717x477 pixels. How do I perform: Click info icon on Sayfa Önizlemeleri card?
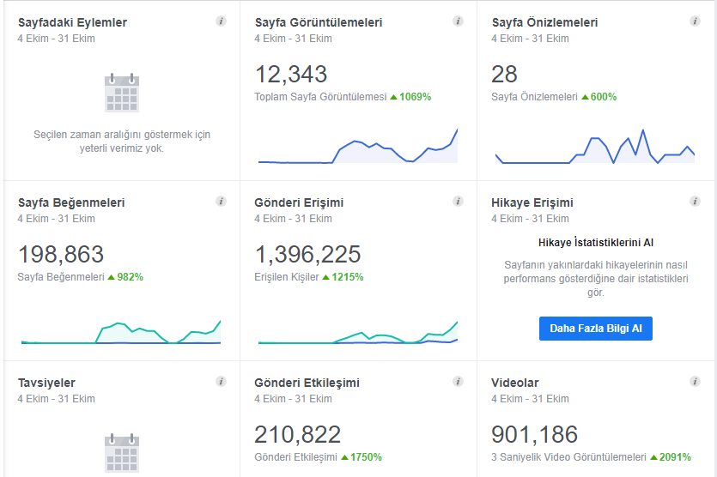(x=695, y=21)
